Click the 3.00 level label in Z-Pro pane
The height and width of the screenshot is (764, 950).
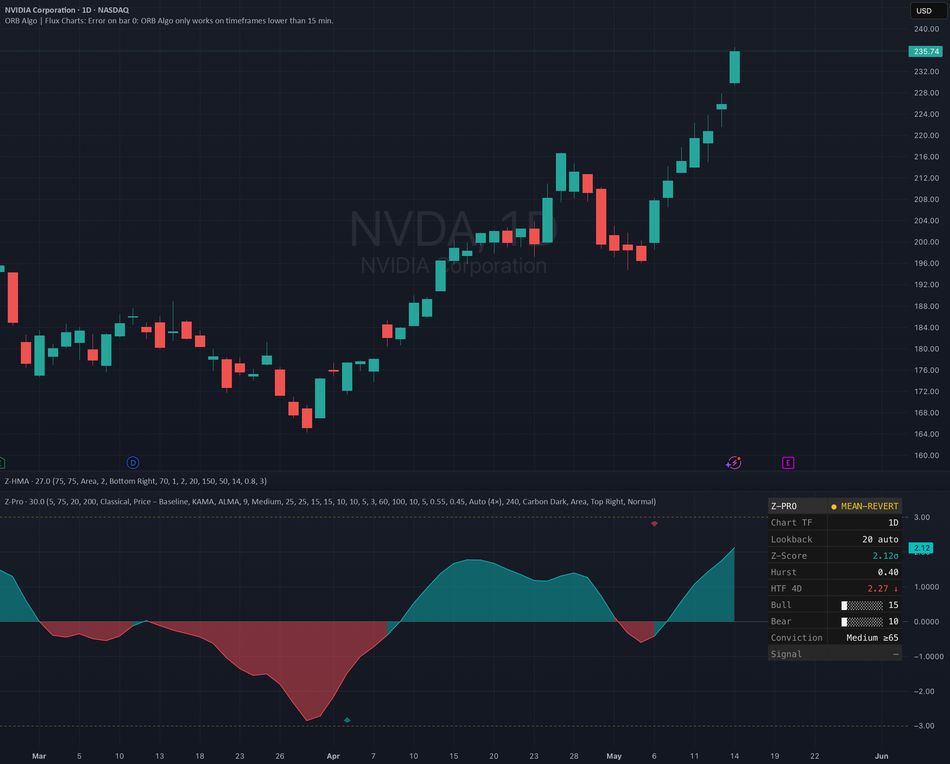[922, 517]
